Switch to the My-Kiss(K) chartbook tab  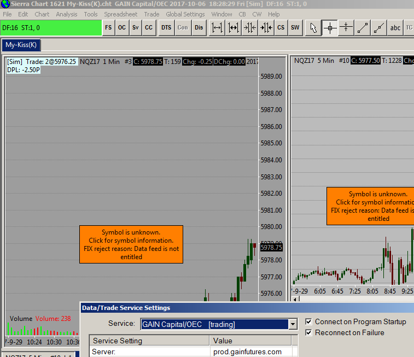click(x=21, y=45)
